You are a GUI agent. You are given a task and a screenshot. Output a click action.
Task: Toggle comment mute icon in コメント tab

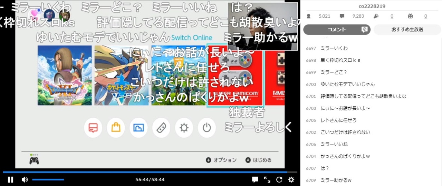(364, 30)
